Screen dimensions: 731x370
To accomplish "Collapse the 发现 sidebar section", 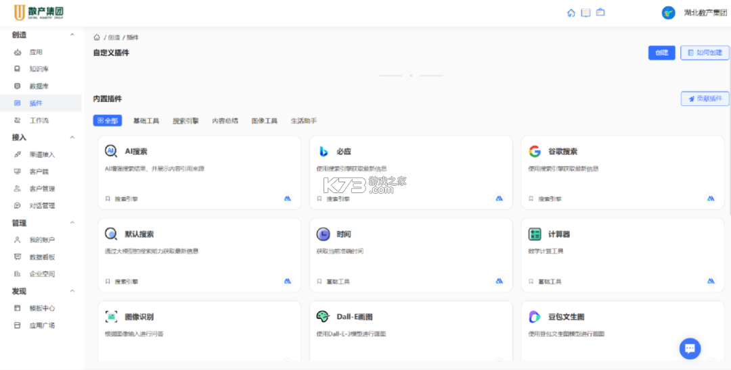I will 72,291.
